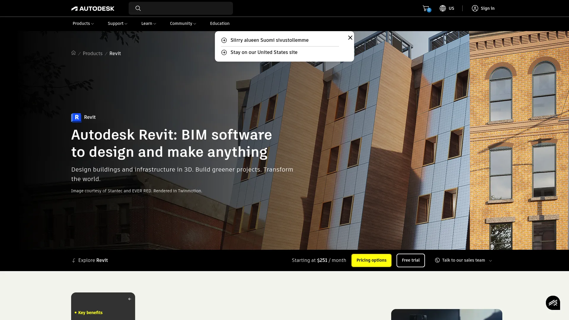Click the blue Revit product icon
The image size is (569, 320).
click(x=76, y=118)
